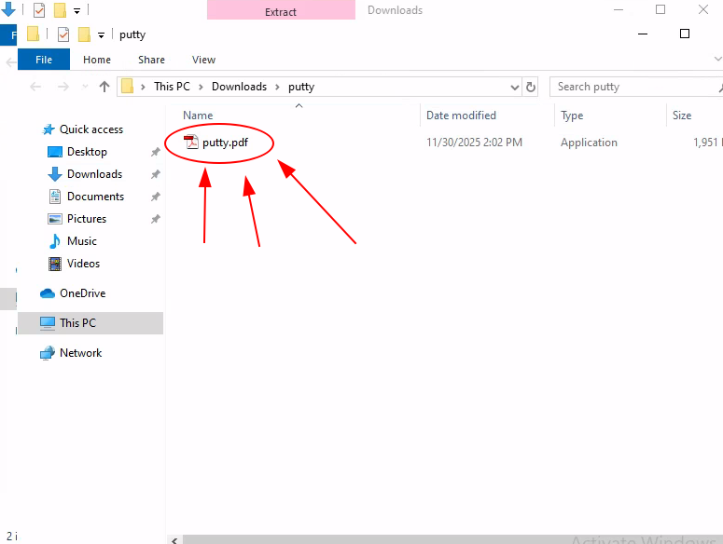The height and width of the screenshot is (544, 723).
Task: Click the Refresh button beside the address bar
Action: coord(531,87)
